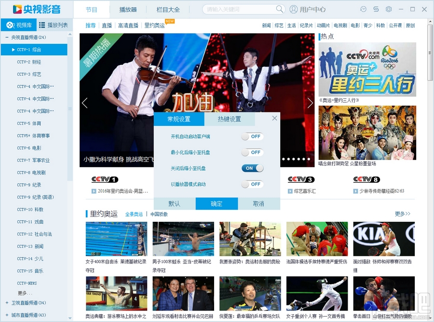The height and width of the screenshot is (322, 434).
Task: Cancel settings with 取消 button
Action: coord(259,204)
